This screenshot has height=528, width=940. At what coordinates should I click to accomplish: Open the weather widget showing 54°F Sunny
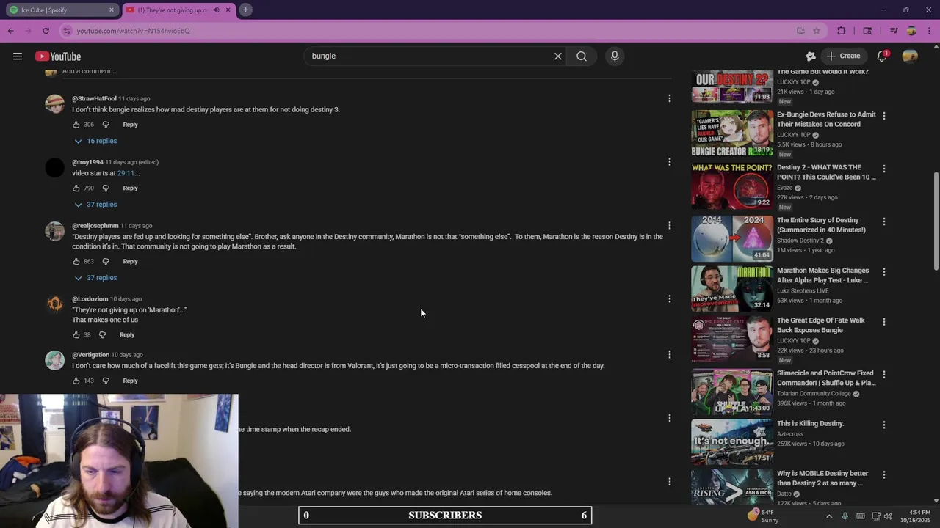pos(762,516)
